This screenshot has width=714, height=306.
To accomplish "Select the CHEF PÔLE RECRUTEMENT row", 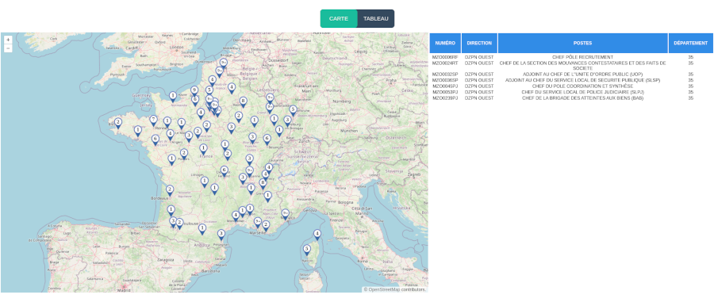I will [x=570, y=57].
